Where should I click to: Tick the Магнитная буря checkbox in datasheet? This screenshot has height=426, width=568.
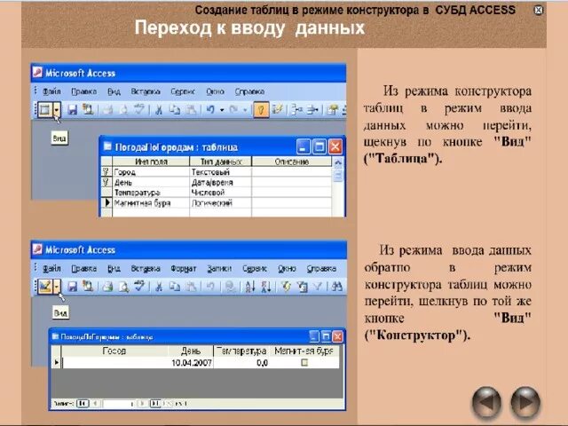(304, 362)
